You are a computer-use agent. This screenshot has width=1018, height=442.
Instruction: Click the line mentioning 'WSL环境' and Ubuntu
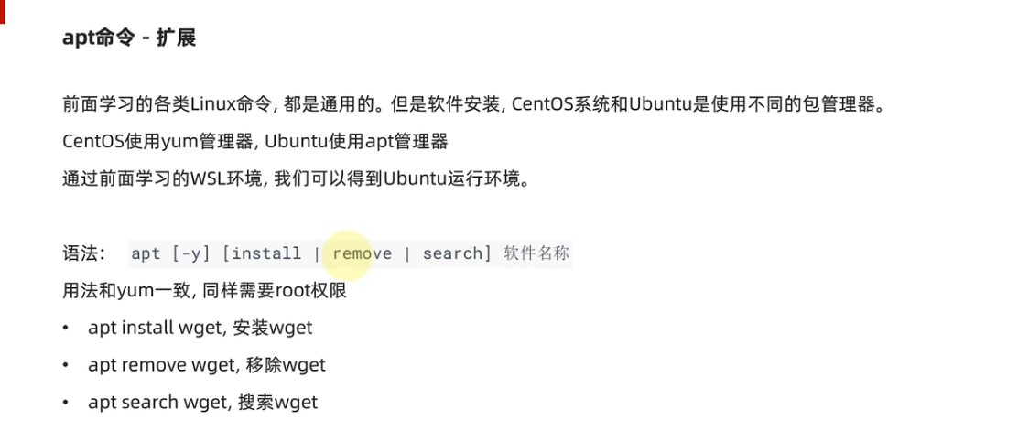pyautogui.click(x=297, y=178)
